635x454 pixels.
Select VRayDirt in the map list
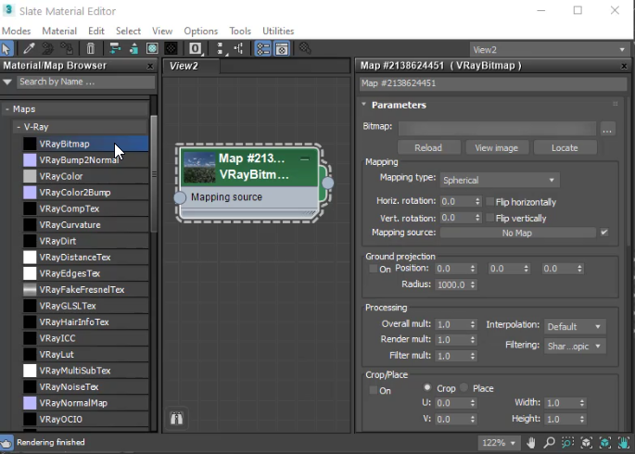click(x=85, y=241)
